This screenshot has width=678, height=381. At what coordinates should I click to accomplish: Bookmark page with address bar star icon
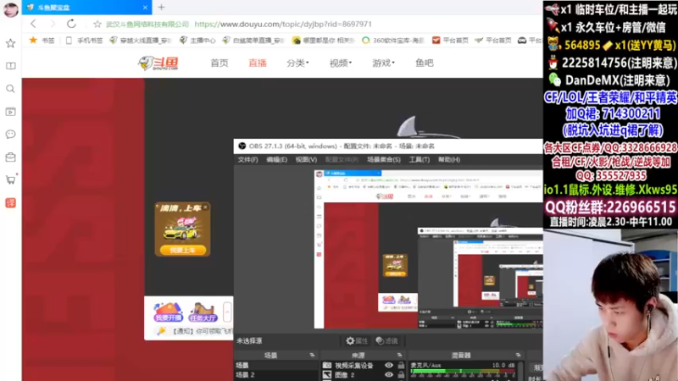[97, 25]
